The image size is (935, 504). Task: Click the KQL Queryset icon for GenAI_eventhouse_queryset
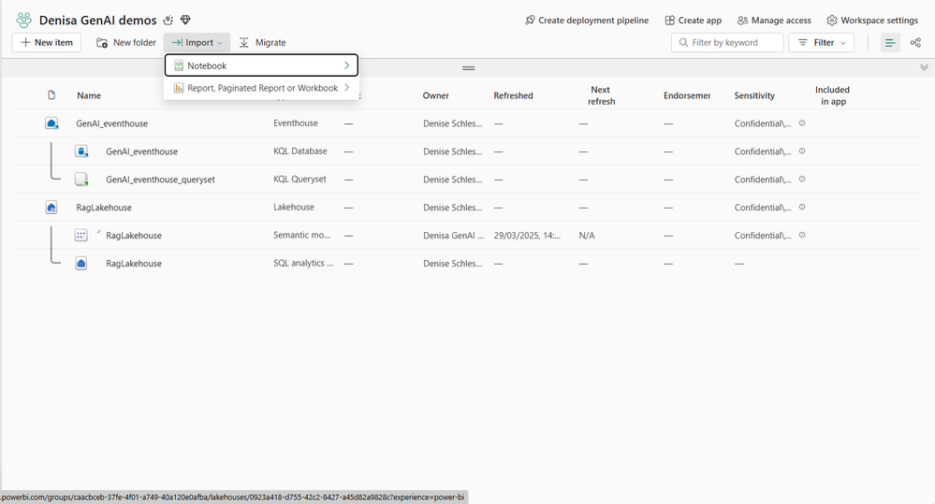[81, 180]
